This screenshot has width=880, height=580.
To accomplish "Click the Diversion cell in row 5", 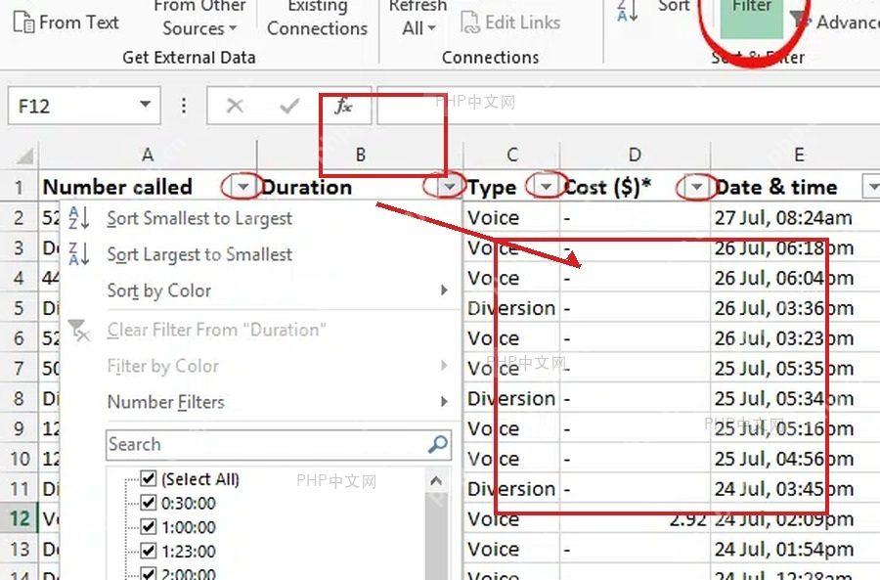I will pyautogui.click(x=511, y=308).
